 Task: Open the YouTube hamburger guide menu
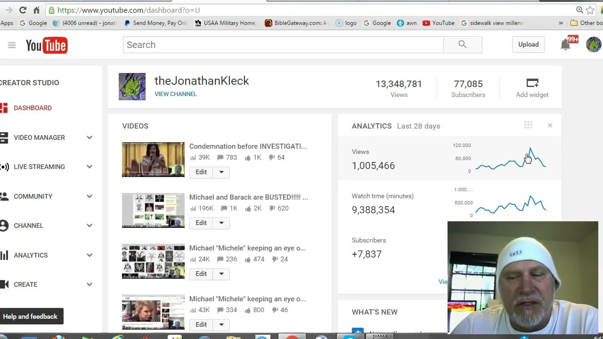click(12, 45)
